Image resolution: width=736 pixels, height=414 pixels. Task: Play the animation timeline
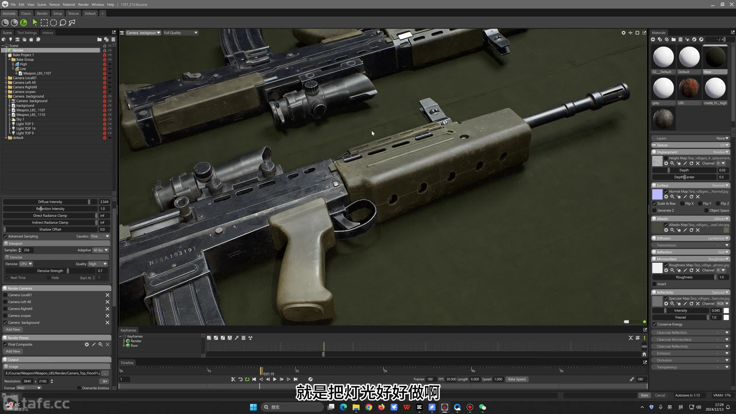(x=275, y=379)
